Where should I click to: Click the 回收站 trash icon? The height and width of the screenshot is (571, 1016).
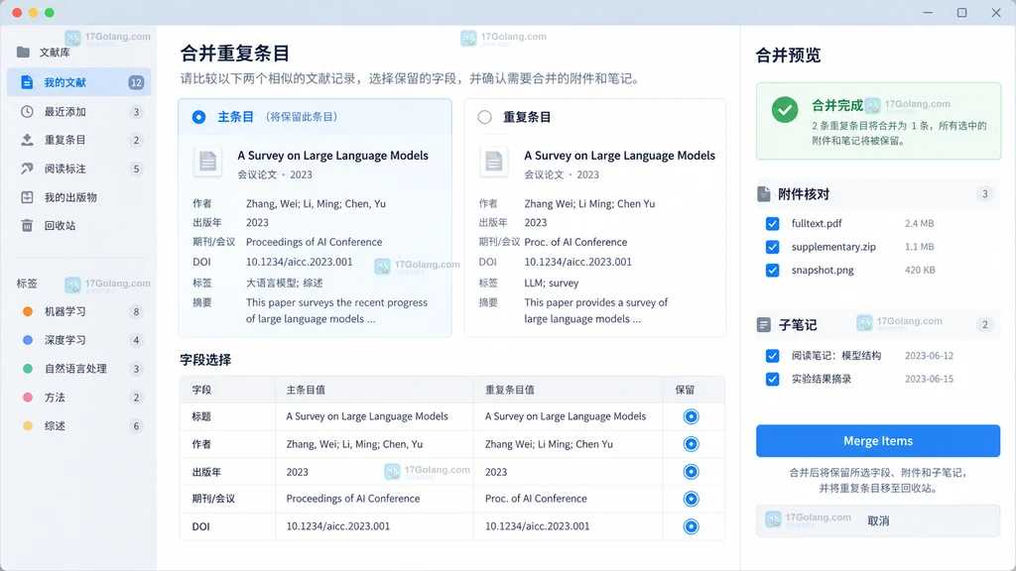[27, 225]
